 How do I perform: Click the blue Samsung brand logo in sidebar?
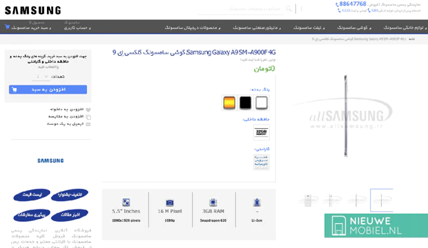(x=50, y=161)
